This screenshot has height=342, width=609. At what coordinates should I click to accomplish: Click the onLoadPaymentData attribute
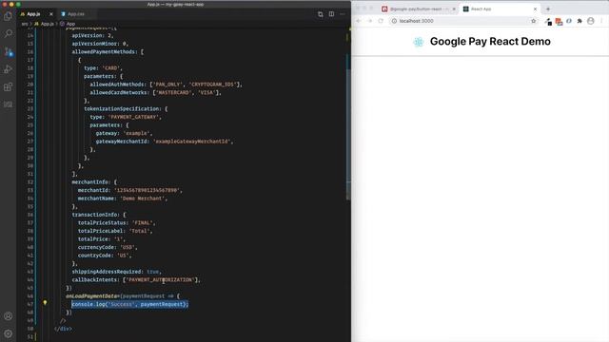click(91, 296)
